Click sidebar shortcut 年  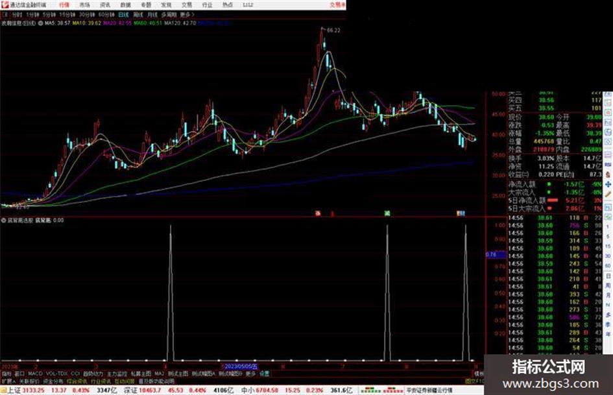pos(608,335)
